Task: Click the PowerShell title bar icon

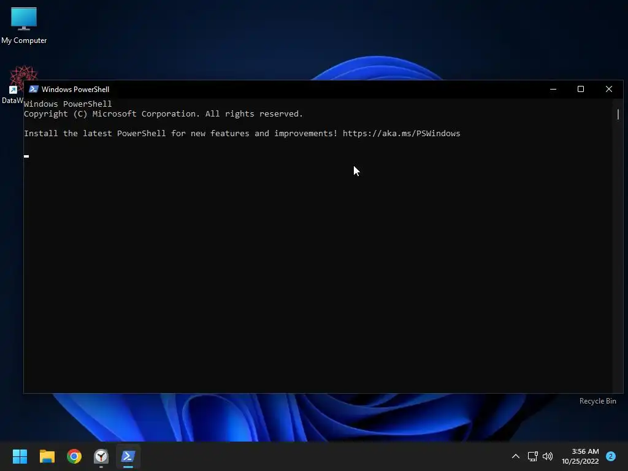Action: [x=33, y=89]
